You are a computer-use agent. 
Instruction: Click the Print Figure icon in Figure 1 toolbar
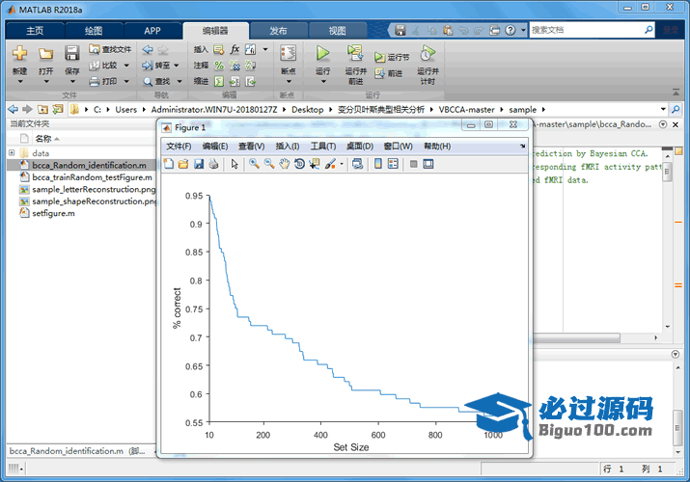[x=214, y=164]
